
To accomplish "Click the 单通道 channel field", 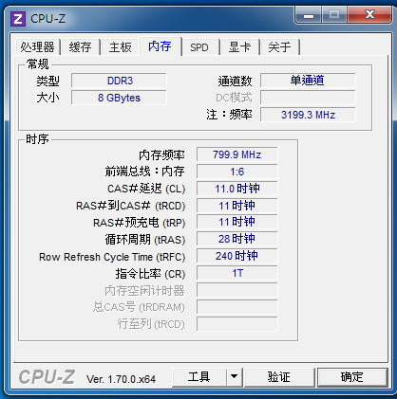I will point(308,81).
